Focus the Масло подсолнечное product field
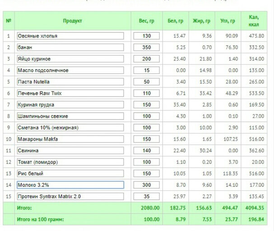This screenshot has width=274, height=231. tap(70, 70)
